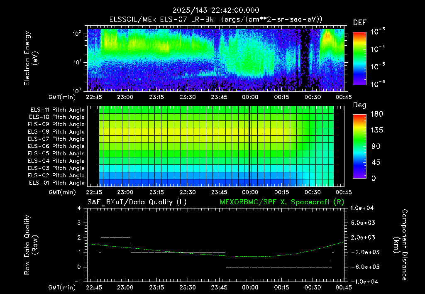This screenshot has width=425, height=294.
Task: Click the data quality segment at level 2
Action: click(x=115, y=238)
